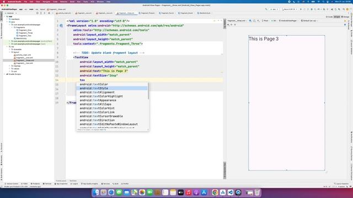Screen dimensions: 353x198
Task: Open gutter icon on FrameLayout line 2
Action: pyautogui.click(x=61, y=26)
